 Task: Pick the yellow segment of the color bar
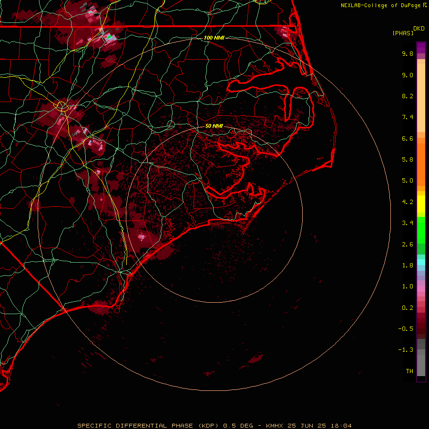421,204
